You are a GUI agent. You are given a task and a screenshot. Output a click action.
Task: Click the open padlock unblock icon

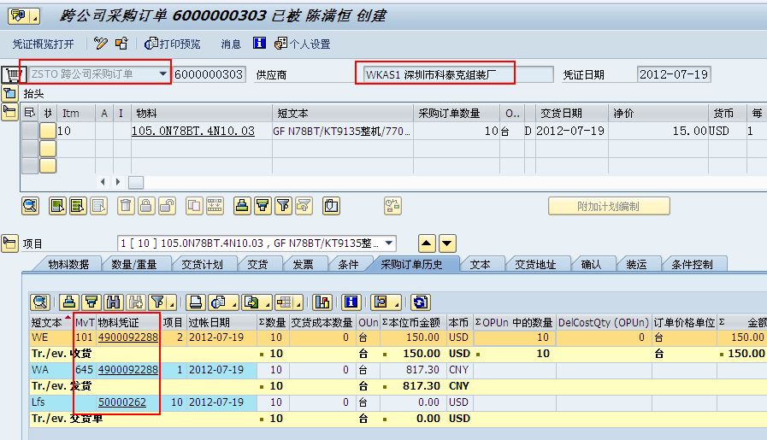pyautogui.click(x=167, y=206)
